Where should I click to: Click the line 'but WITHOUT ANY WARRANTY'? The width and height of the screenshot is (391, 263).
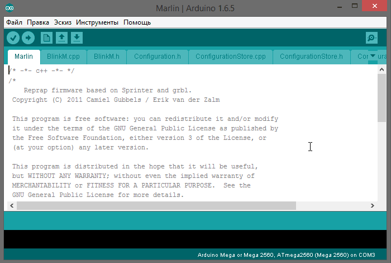coord(133,176)
